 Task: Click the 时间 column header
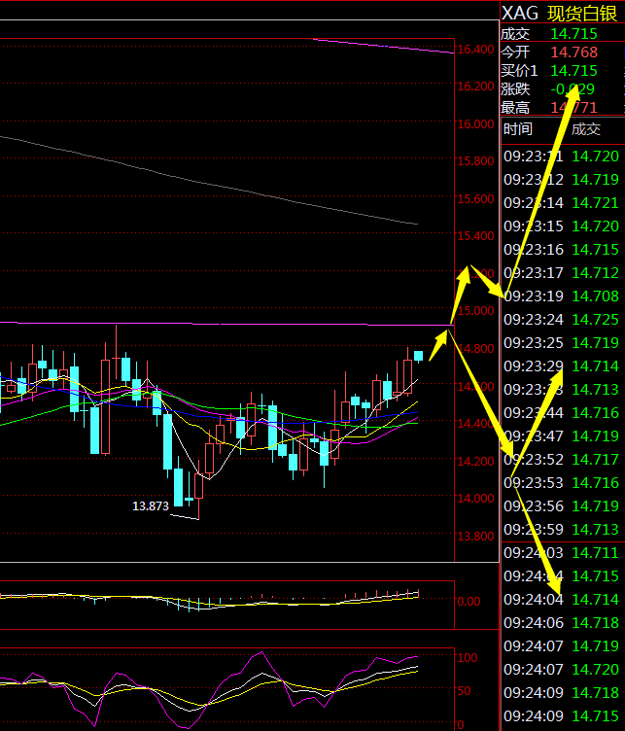[x=518, y=128]
